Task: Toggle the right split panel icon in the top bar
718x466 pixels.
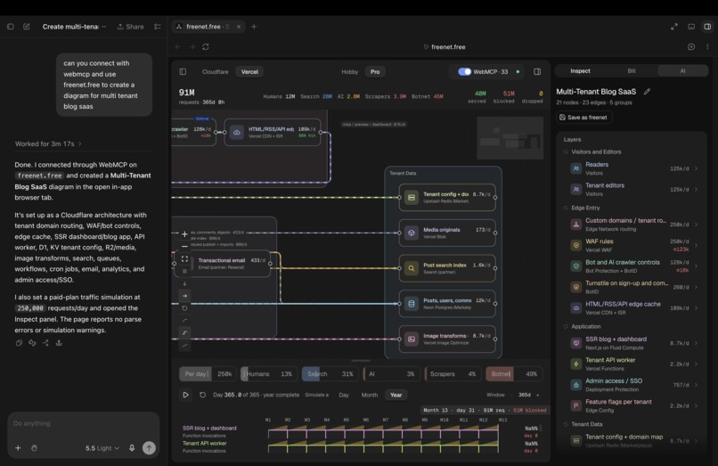Action: coord(707,27)
